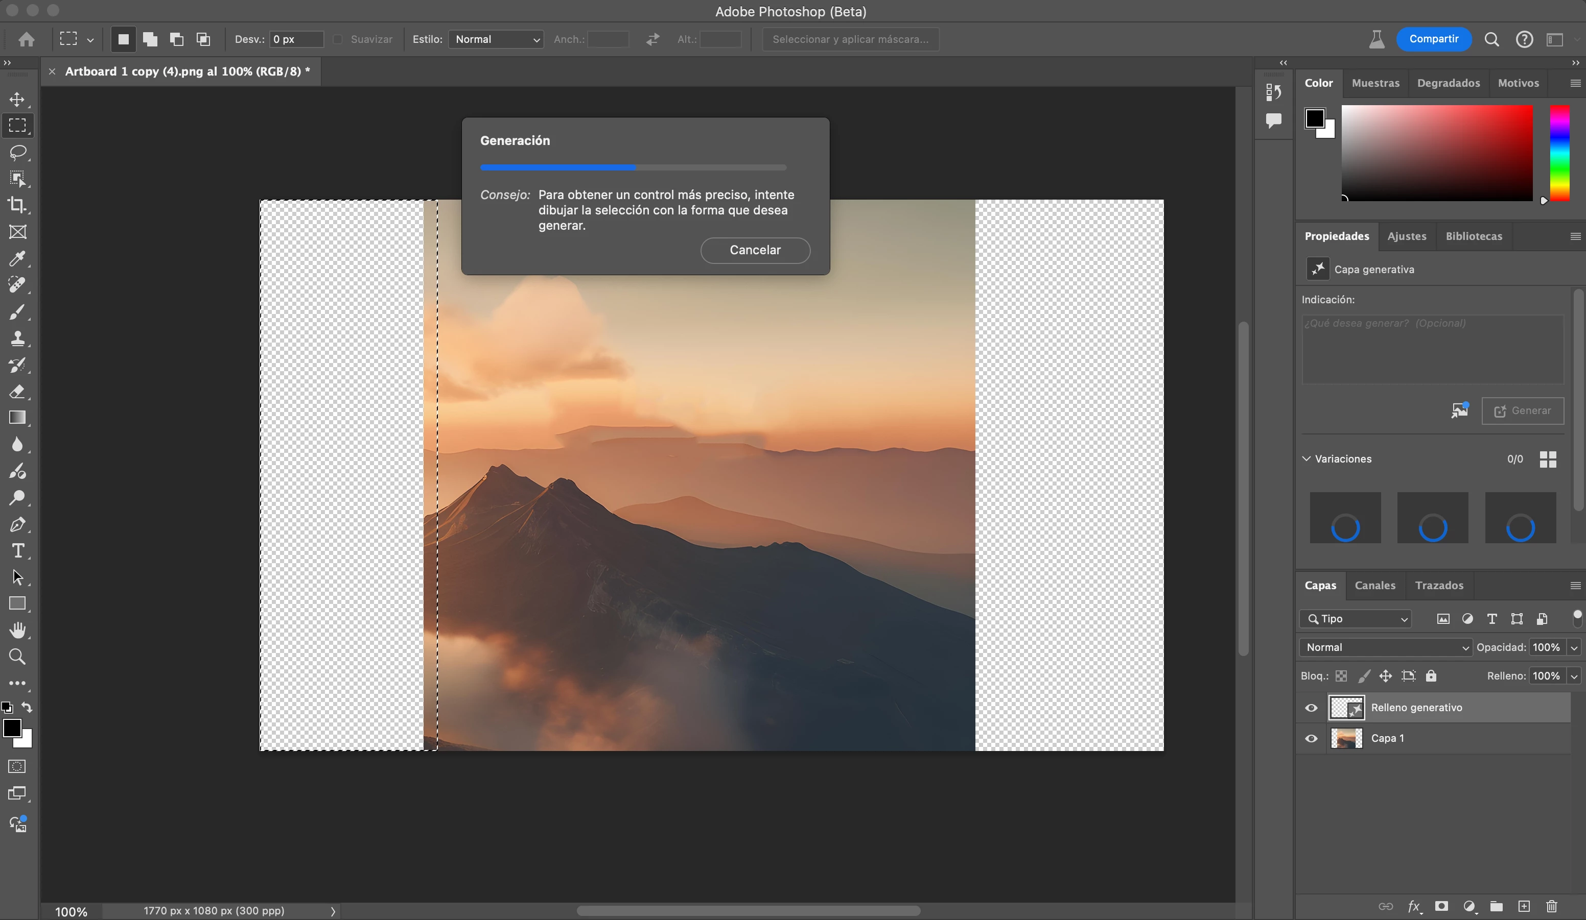1586x920 pixels.
Task: Open the layer blend mode Normal dropdown
Action: point(1385,647)
